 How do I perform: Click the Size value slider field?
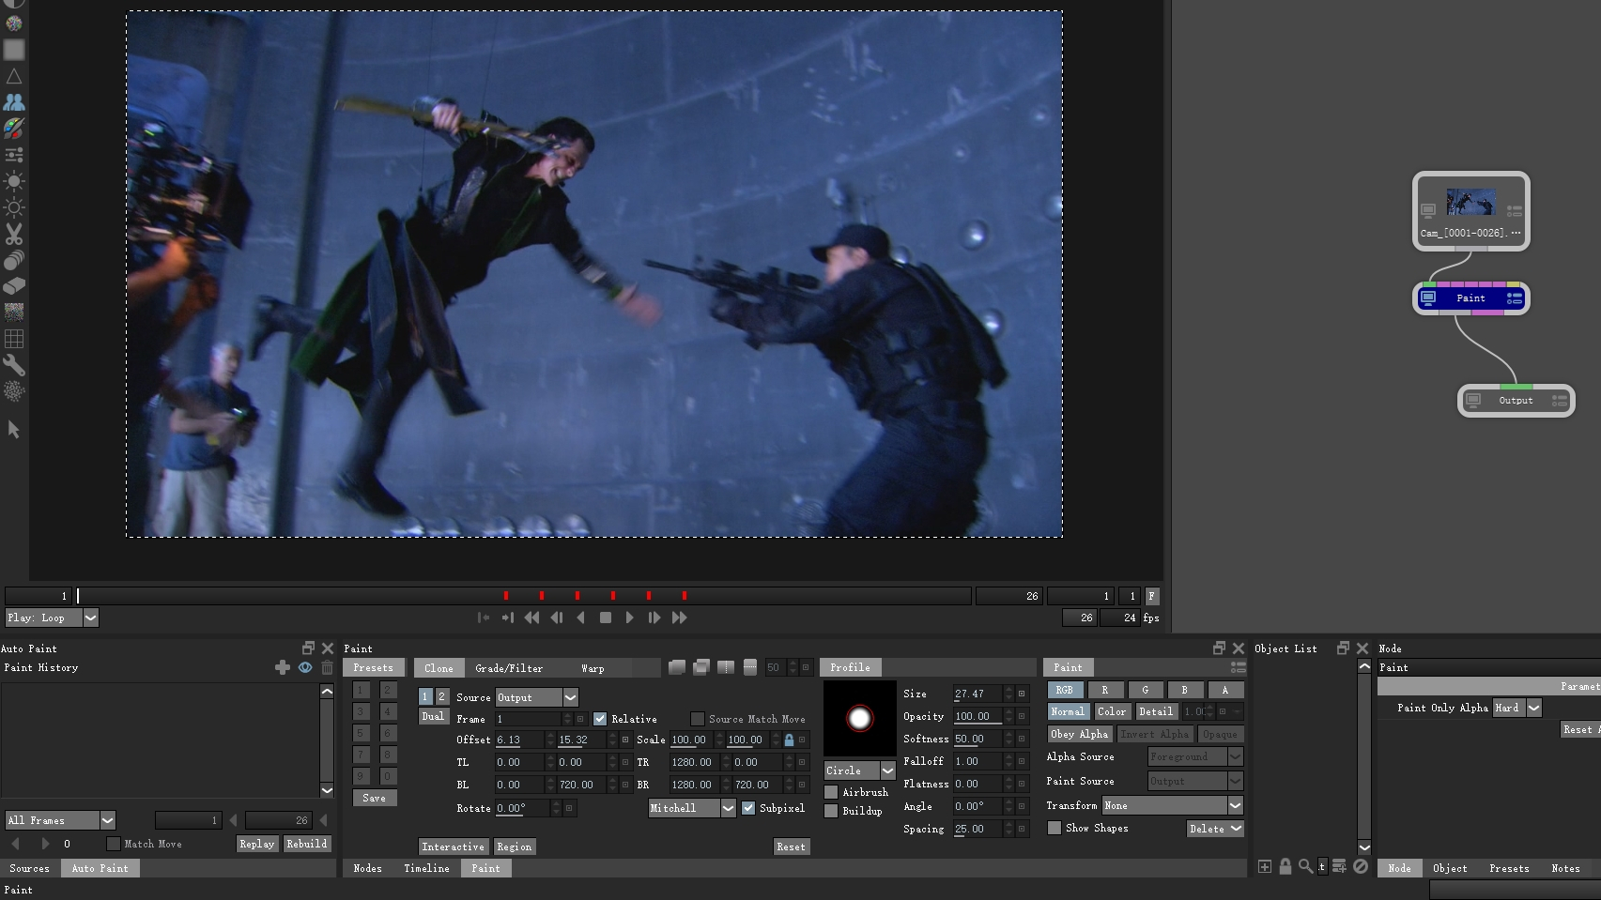[978, 694]
